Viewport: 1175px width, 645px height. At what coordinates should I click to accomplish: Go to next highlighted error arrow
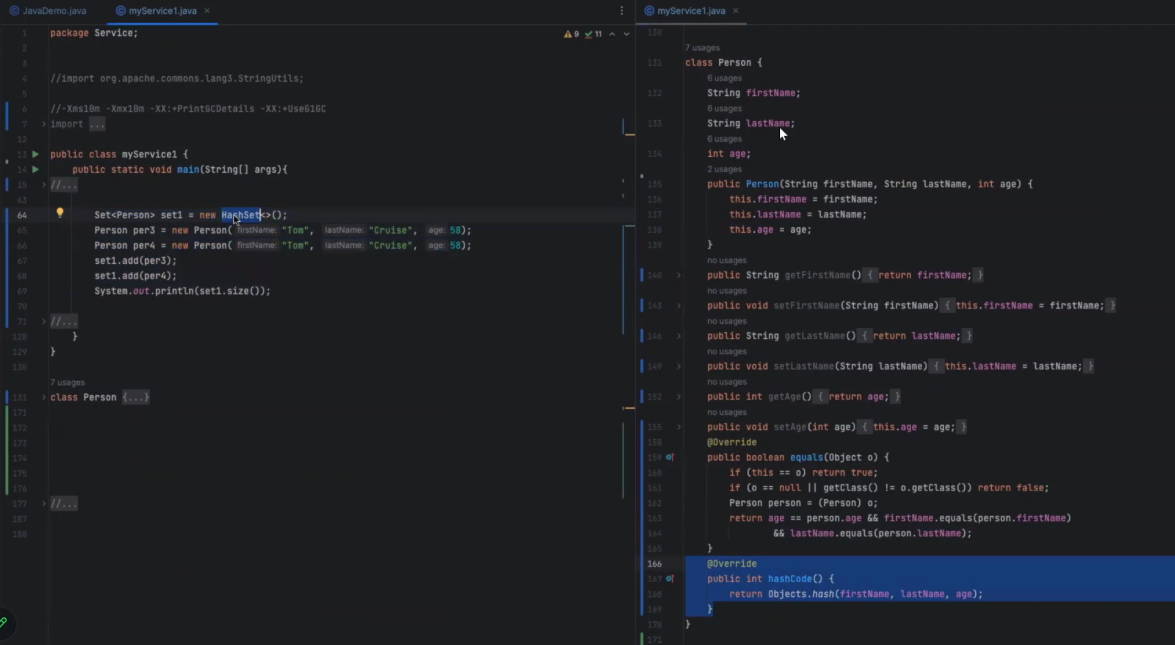click(626, 34)
